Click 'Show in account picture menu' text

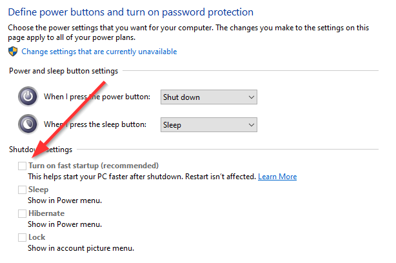pyautogui.click(x=81, y=248)
